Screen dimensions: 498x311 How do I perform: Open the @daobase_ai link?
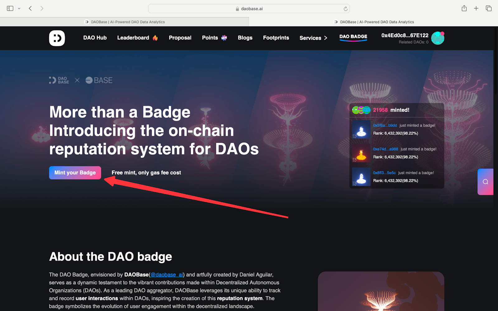click(167, 275)
